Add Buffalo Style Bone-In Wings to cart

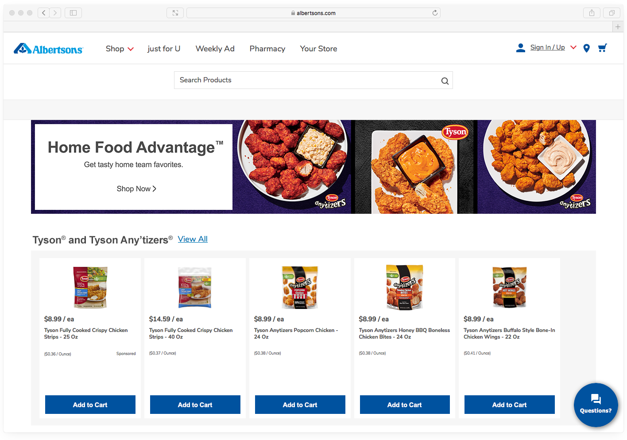(x=510, y=405)
